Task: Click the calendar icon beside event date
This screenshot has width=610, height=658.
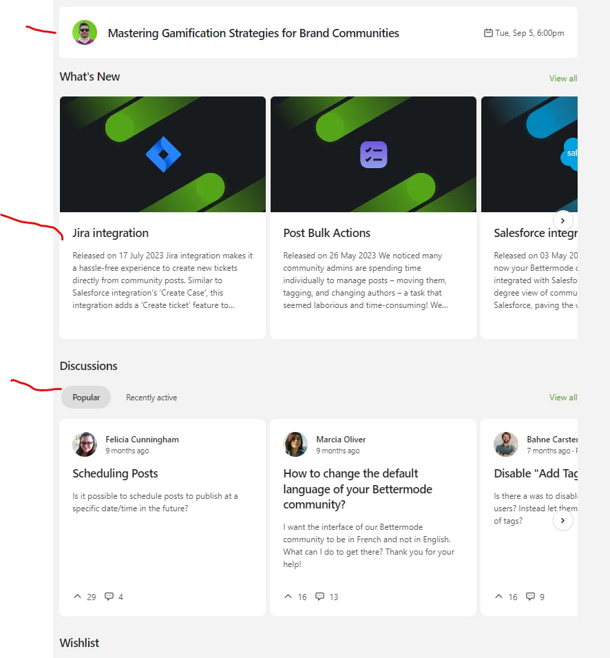Action: click(488, 33)
